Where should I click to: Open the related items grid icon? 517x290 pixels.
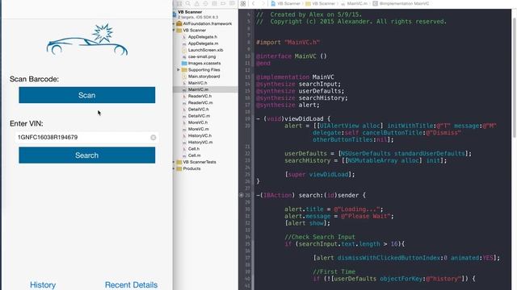click(243, 3)
